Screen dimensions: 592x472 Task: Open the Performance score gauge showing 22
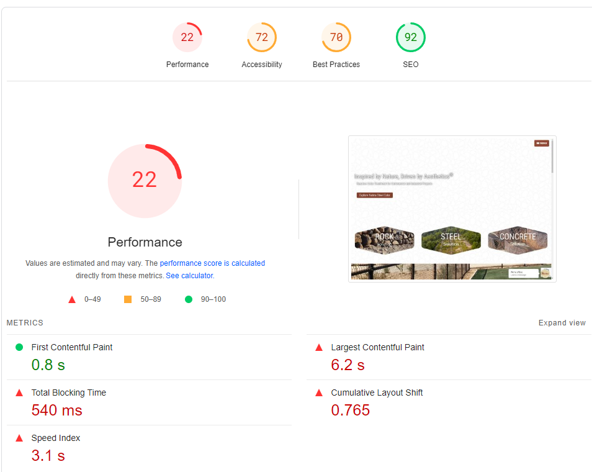(187, 37)
